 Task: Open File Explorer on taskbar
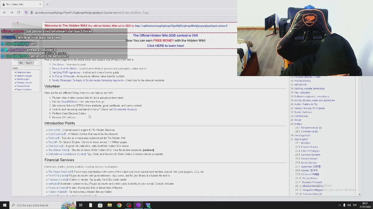pos(110,205)
